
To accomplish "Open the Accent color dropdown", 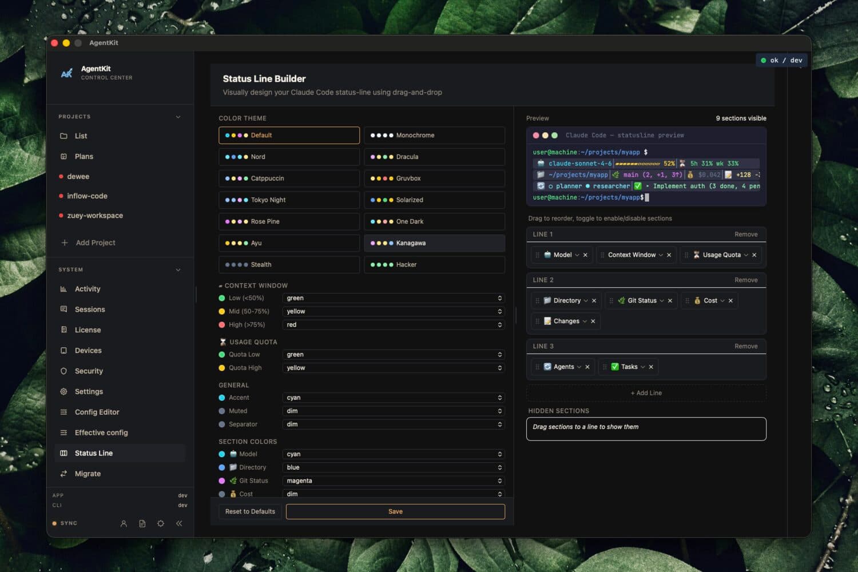I will [x=394, y=398].
